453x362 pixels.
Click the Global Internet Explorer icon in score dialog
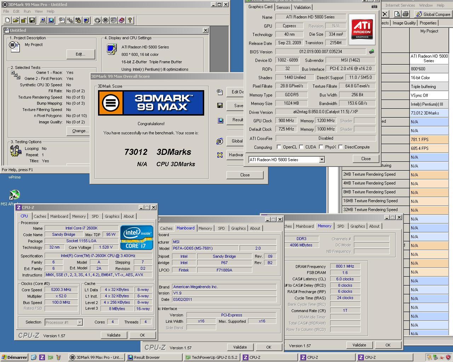220,141
